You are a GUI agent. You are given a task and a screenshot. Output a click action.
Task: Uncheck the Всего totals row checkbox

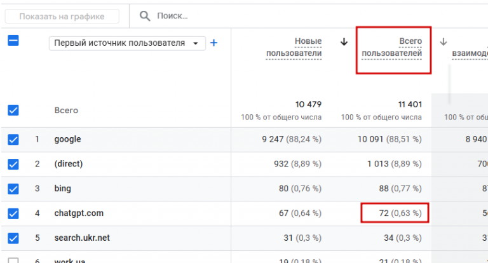click(13, 110)
